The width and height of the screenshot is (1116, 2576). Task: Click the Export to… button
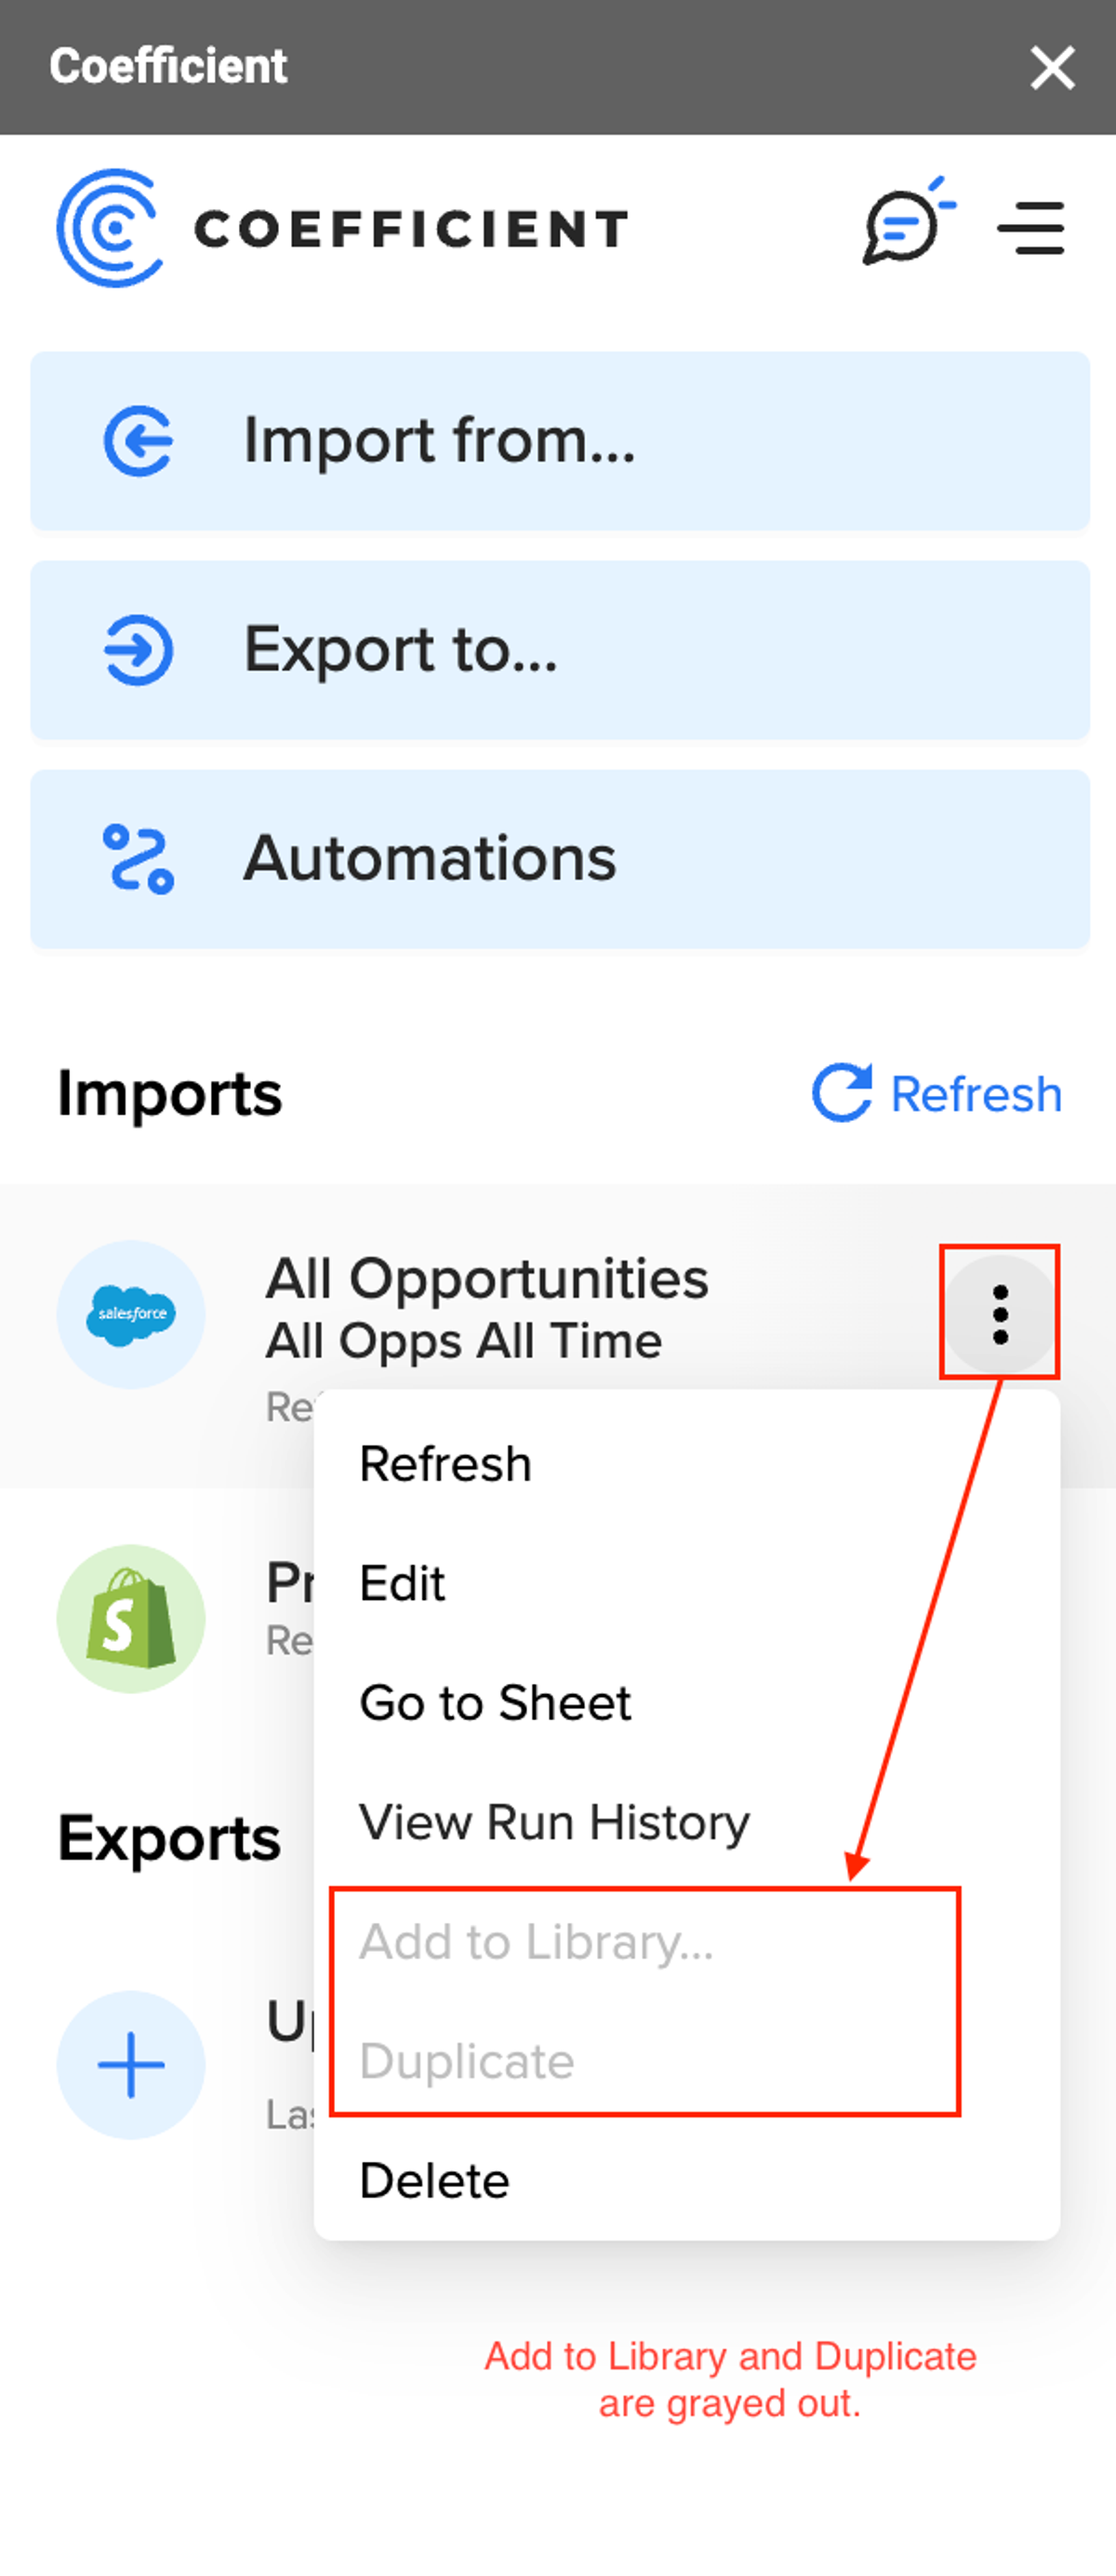click(x=560, y=650)
